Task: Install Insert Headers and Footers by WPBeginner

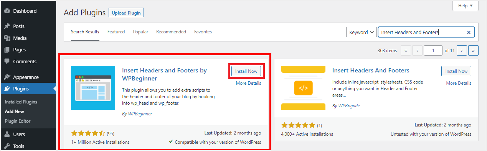Action: tap(246, 71)
